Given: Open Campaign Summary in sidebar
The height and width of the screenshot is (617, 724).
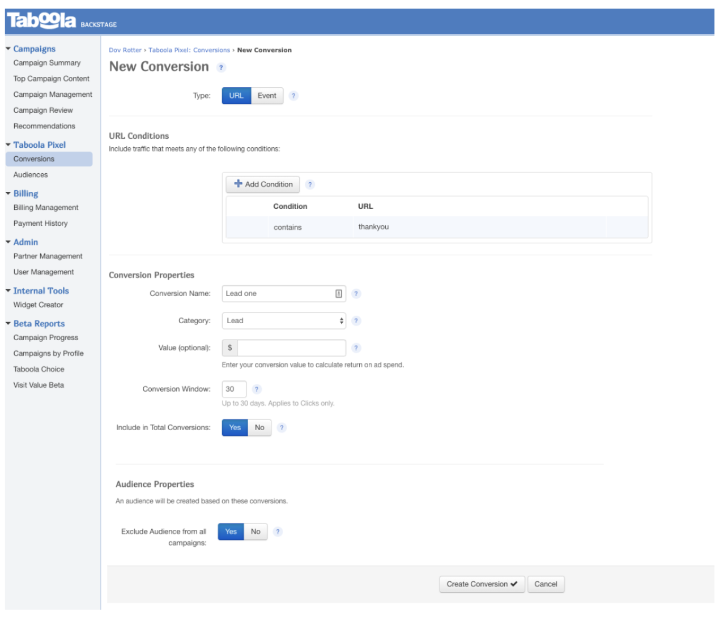Looking at the screenshot, I should coord(47,63).
